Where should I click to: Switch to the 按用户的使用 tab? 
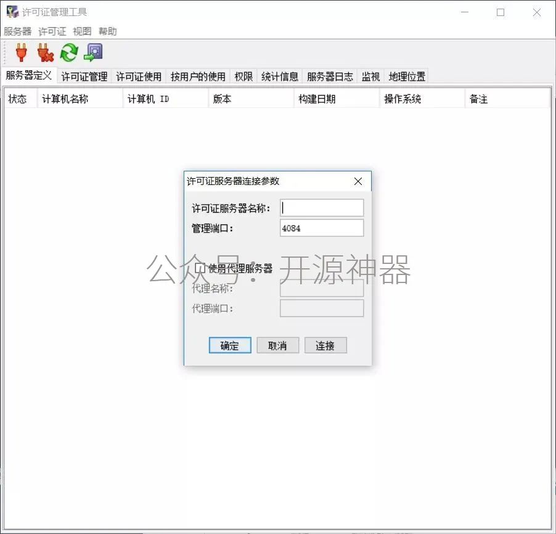click(x=198, y=76)
